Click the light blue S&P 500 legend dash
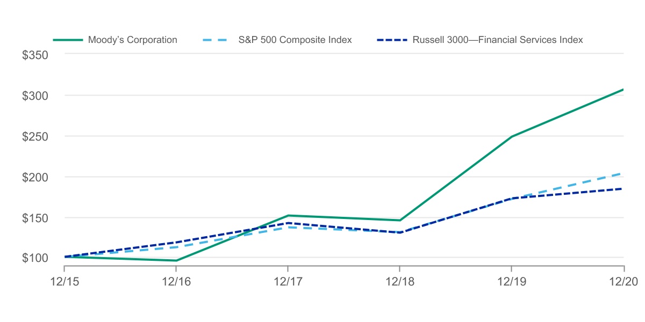This screenshot has height=322, width=645. click(218, 40)
